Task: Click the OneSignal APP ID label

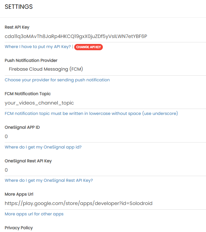Action: [x=22, y=127]
